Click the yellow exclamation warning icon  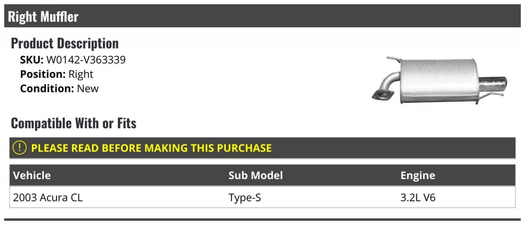pos(20,148)
